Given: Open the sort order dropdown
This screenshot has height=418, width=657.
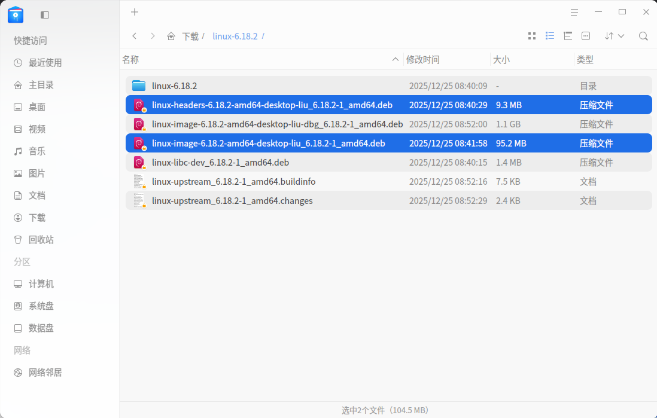Looking at the screenshot, I should [615, 36].
